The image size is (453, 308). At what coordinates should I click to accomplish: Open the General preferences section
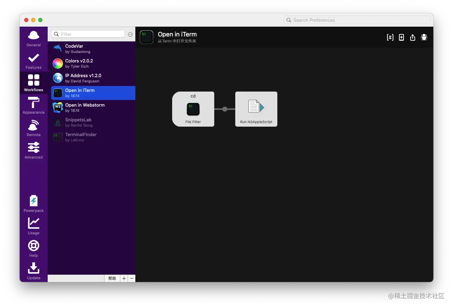pyautogui.click(x=34, y=38)
